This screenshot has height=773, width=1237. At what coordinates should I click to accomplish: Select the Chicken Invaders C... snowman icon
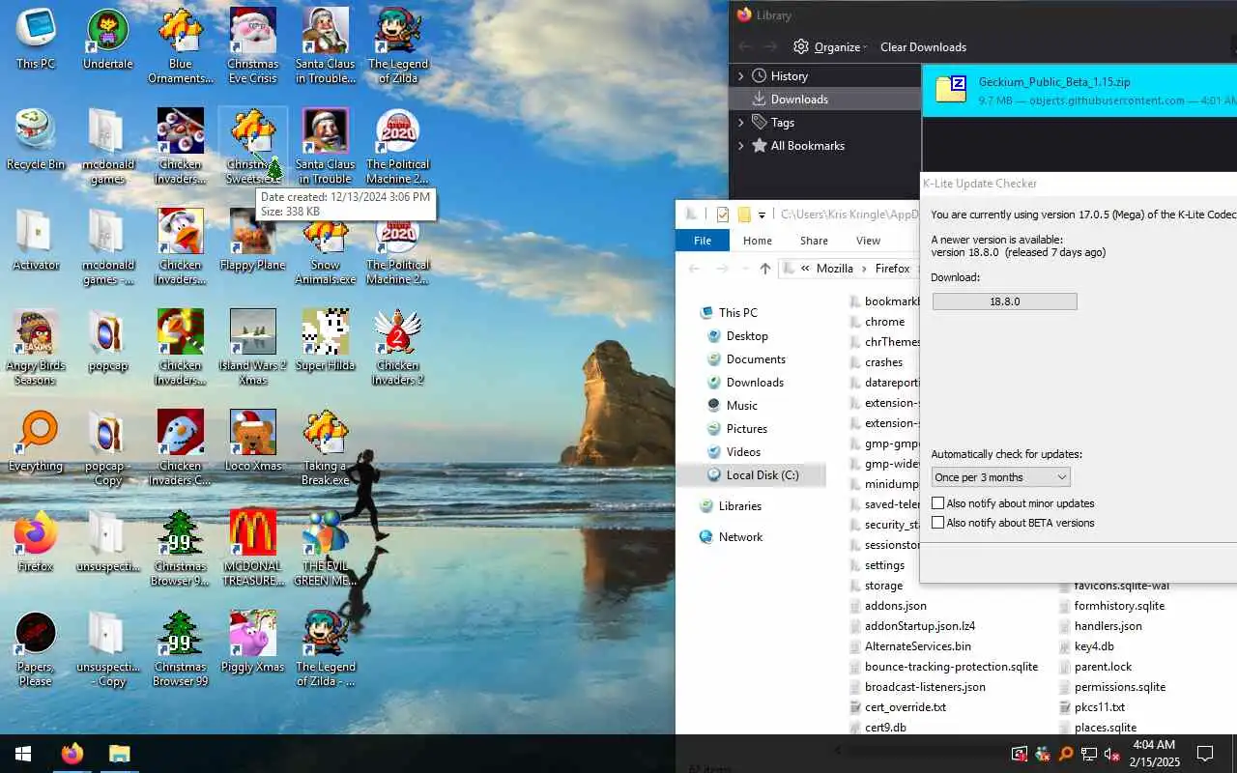tap(181, 448)
